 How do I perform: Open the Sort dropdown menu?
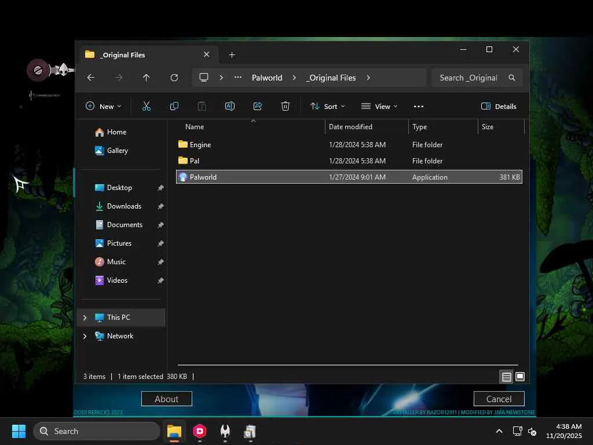(327, 106)
